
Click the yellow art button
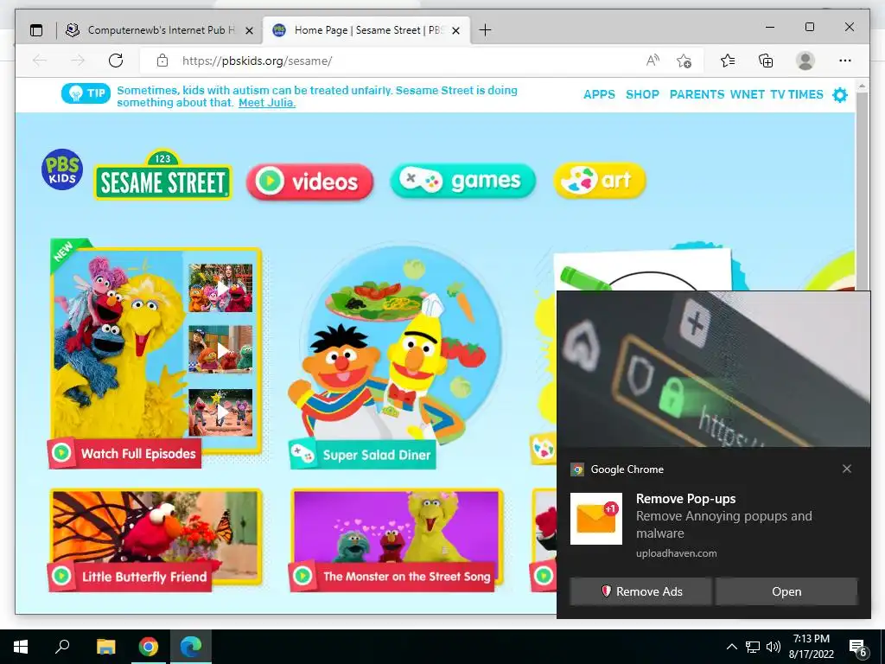(600, 180)
